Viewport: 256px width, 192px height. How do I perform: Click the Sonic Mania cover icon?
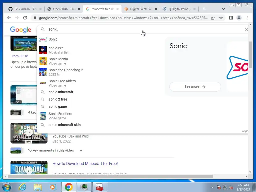click(x=43, y=61)
